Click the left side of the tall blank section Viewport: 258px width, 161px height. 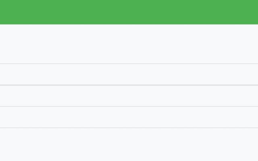pyautogui.click(x=8, y=44)
